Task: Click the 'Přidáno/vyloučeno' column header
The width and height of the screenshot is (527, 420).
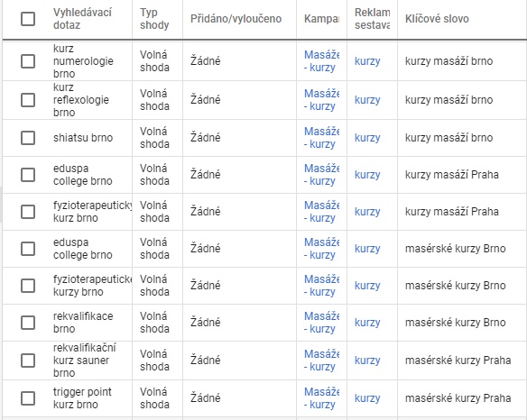Action: [236, 19]
